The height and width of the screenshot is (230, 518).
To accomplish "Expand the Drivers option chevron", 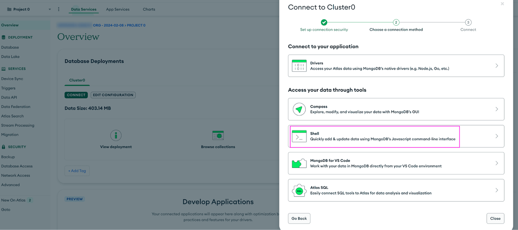I will (497, 66).
